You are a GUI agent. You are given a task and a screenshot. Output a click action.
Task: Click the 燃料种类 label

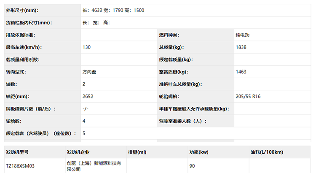click(x=169, y=35)
